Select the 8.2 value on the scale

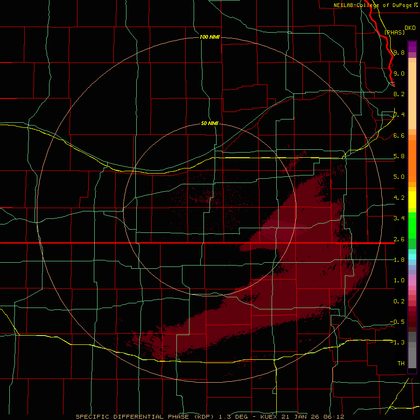399,94
